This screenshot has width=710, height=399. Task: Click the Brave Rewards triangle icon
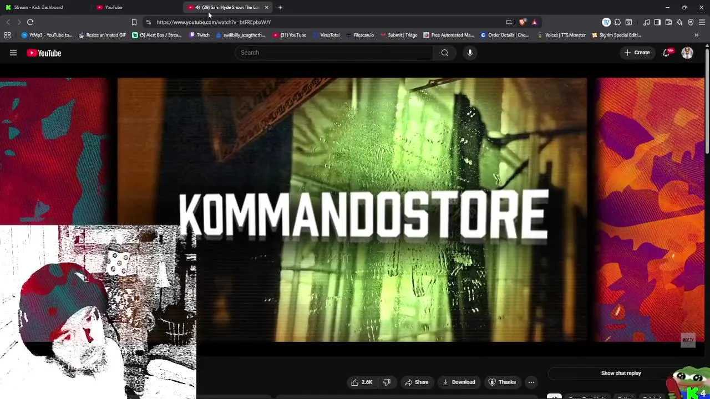[534, 22]
